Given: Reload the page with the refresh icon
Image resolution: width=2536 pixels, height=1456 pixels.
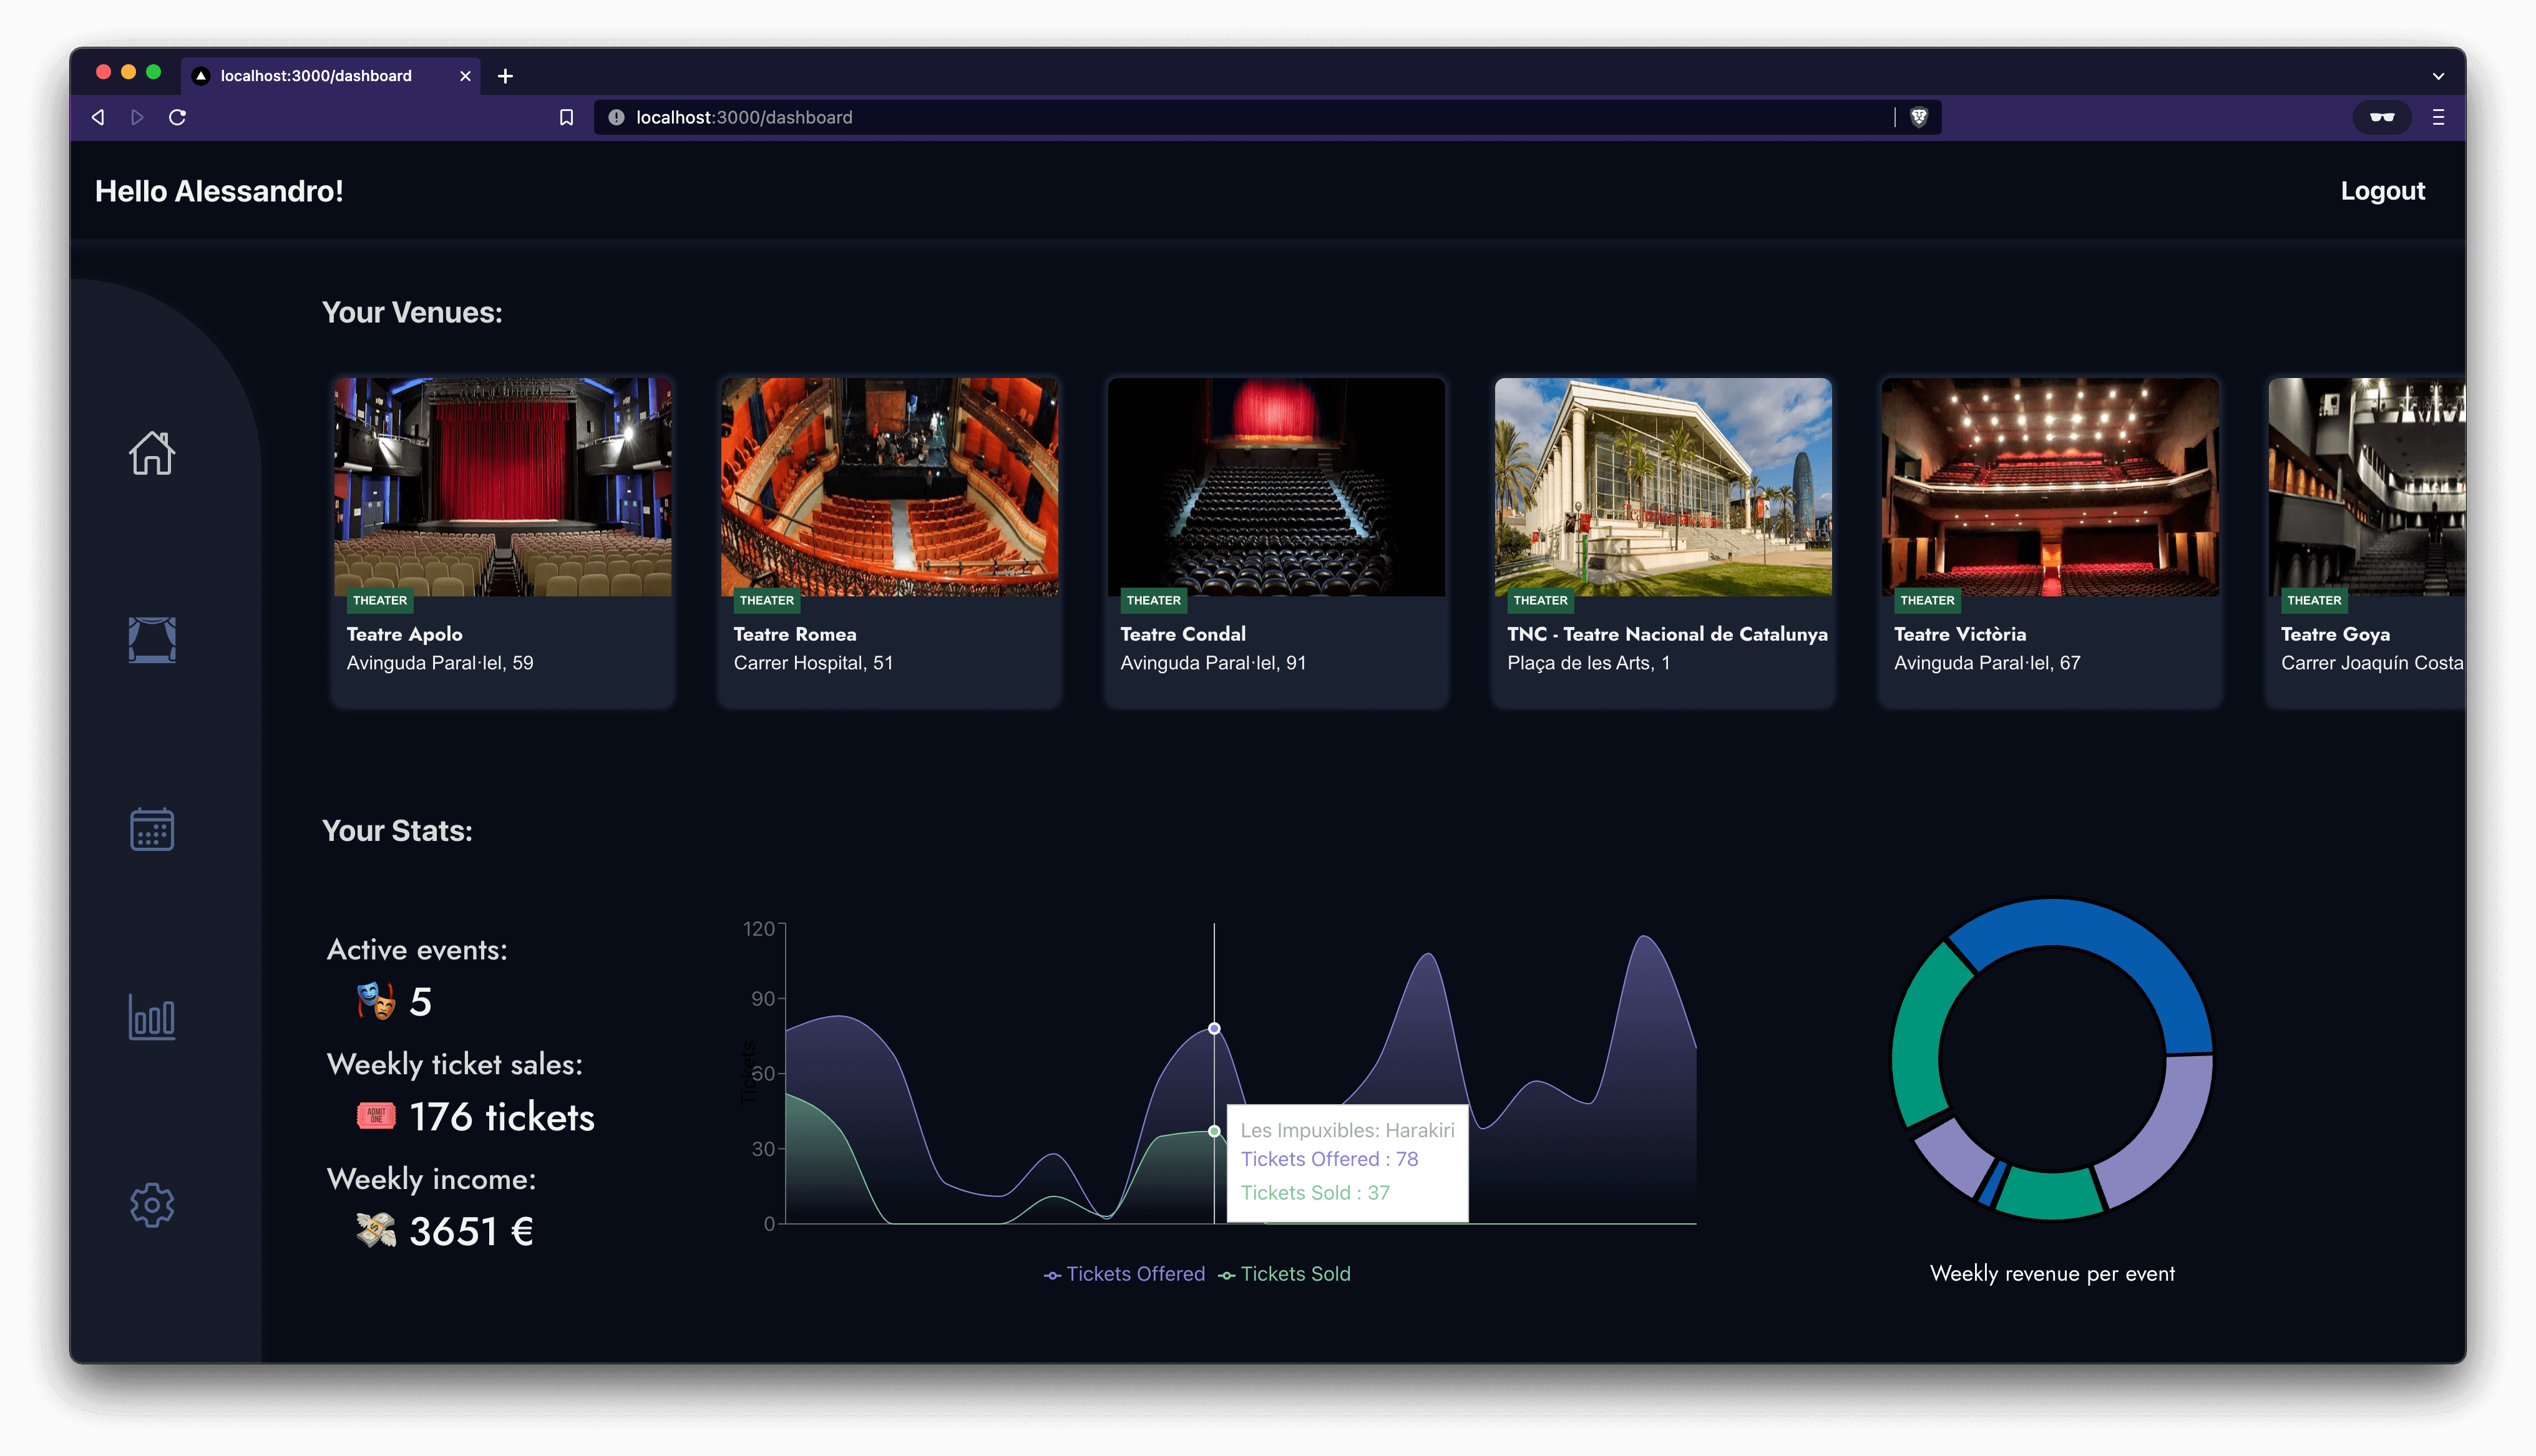Looking at the screenshot, I should click(178, 117).
